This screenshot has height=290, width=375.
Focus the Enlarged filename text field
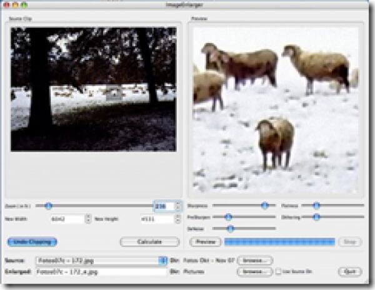(100, 272)
